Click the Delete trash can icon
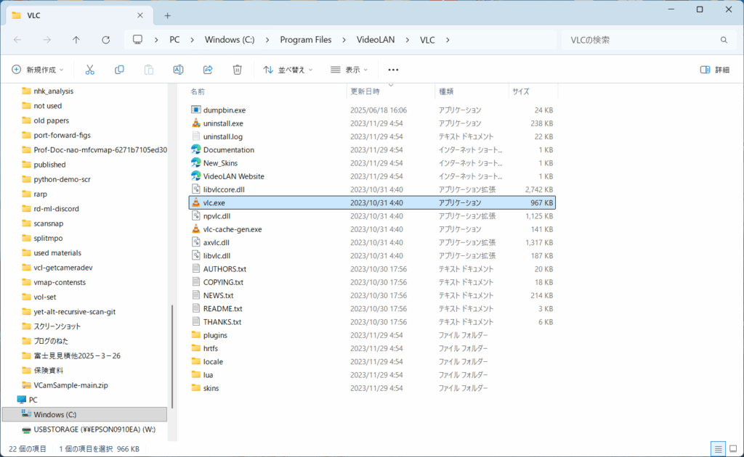The image size is (744, 457). click(x=238, y=70)
